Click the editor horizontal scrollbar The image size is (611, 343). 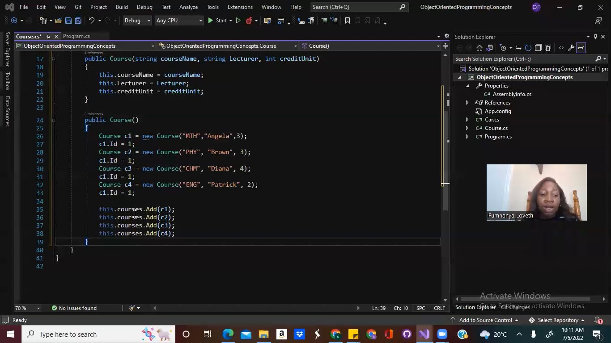click(x=256, y=308)
